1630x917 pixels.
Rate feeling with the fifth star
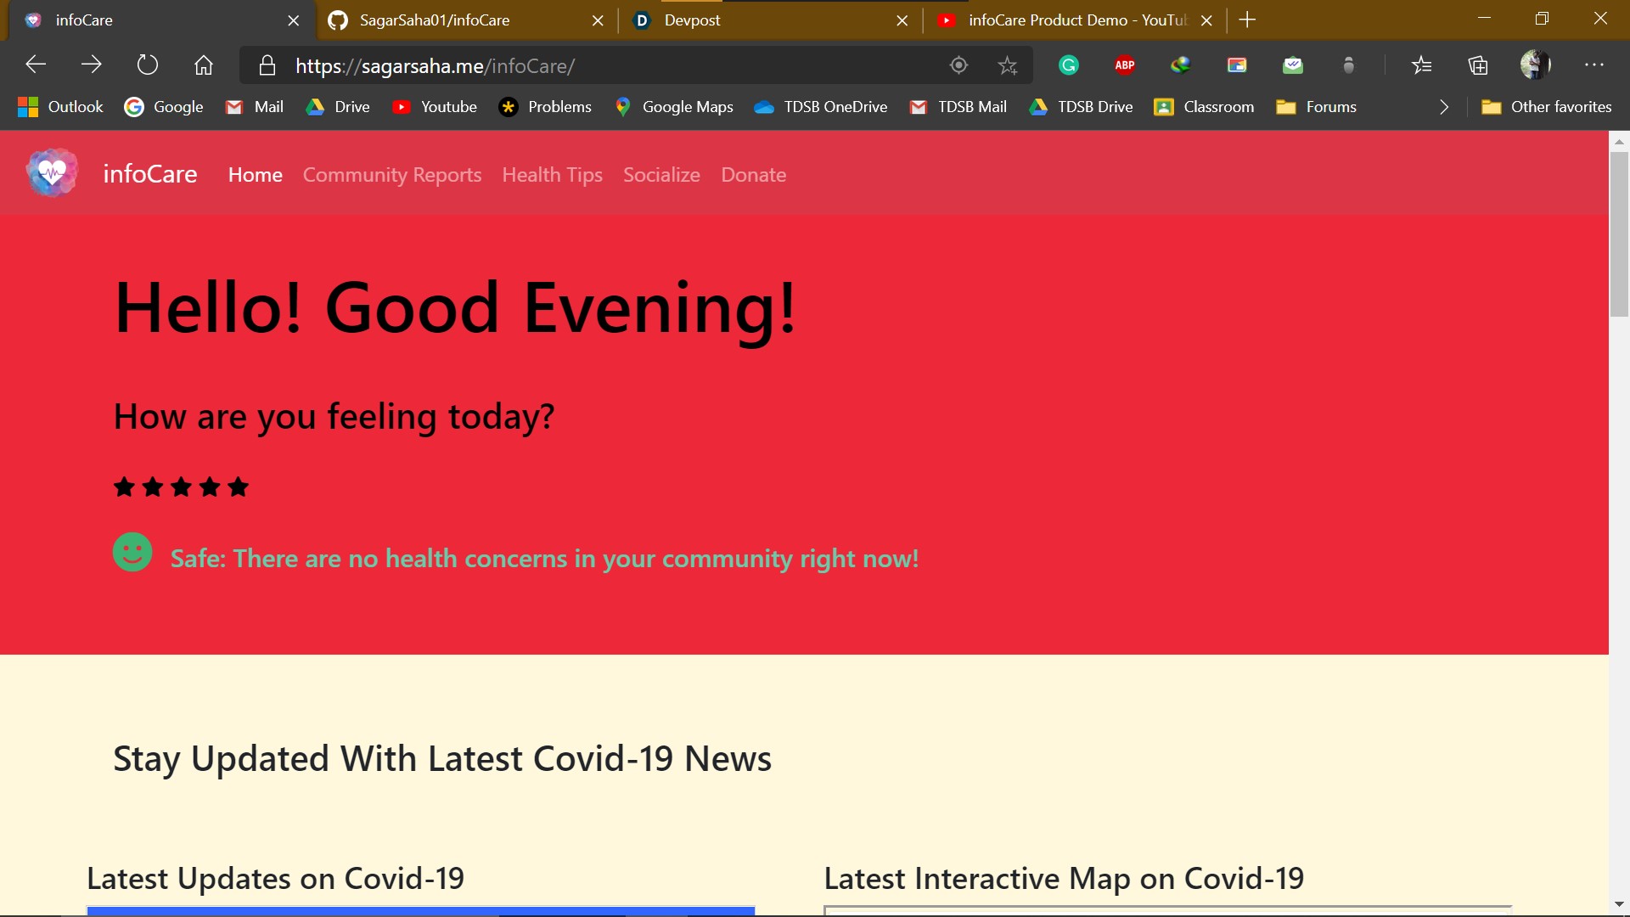coord(239,487)
